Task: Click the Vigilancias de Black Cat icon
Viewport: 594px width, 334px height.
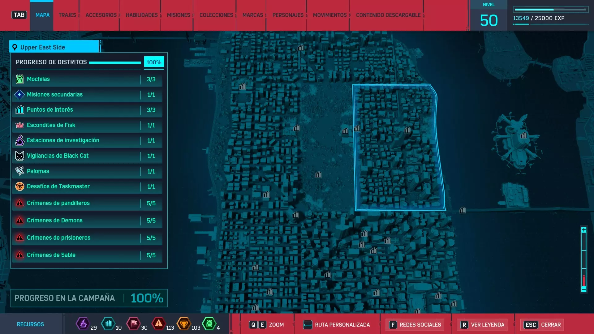Action: [19, 156]
